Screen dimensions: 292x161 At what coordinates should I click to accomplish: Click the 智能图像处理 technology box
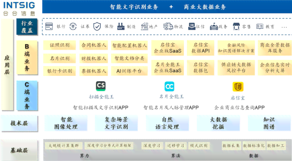pyautogui.click(x=66, y=123)
